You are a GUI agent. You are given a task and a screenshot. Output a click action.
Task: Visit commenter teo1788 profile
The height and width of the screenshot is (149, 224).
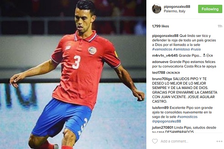pyautogui.click(x=159, y=73)
